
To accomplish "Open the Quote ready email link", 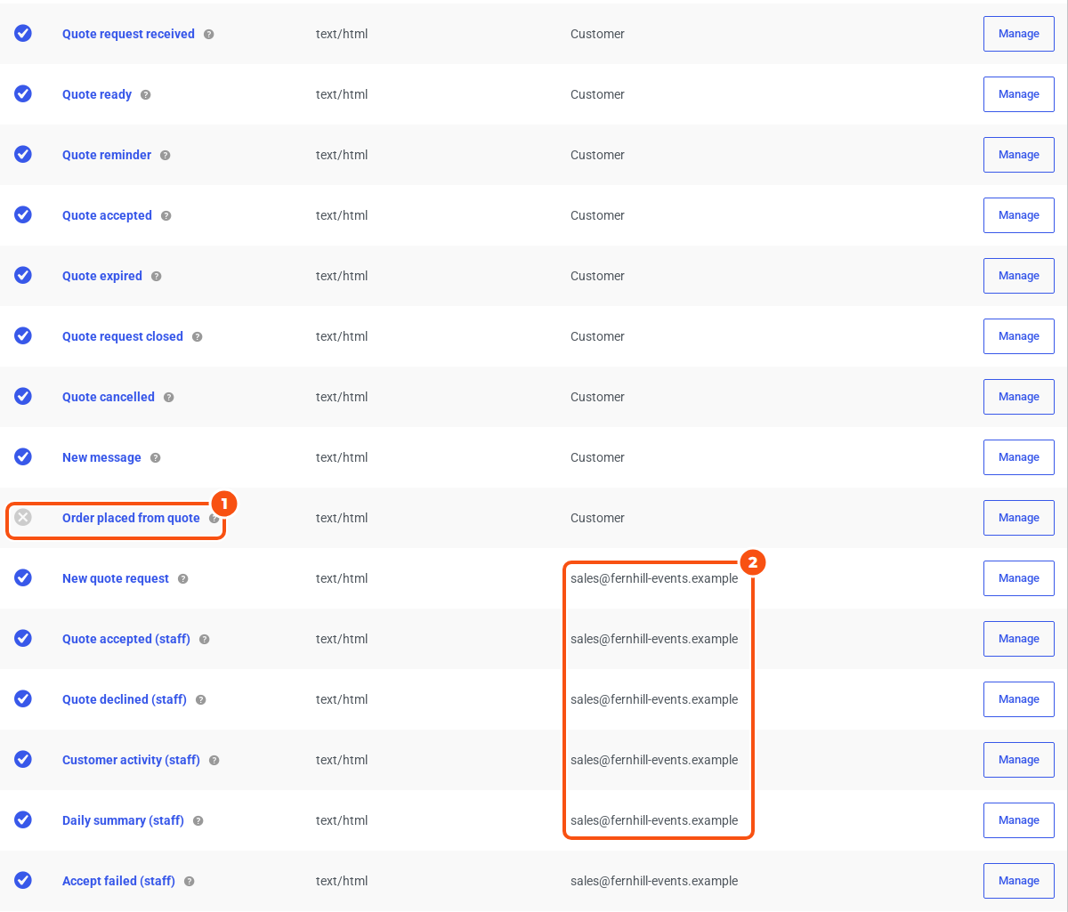I will [x=97, y=94].
